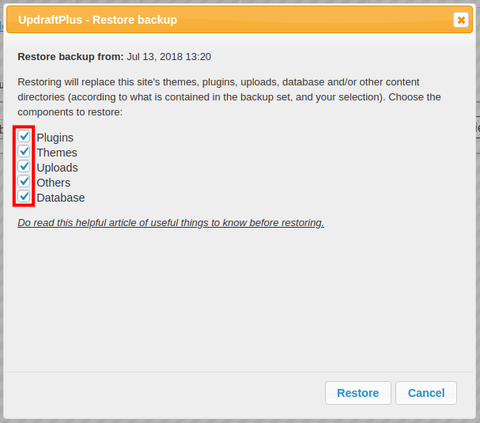Cancel the restore operation
480x423 pixels.
pyautogui.click(x=426, y=393)
